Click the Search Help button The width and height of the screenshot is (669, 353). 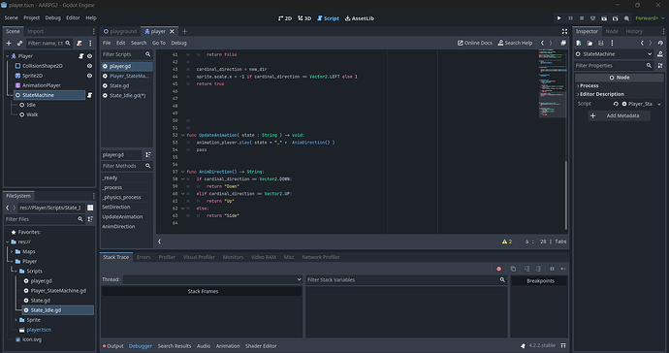[x=515, y=43]
